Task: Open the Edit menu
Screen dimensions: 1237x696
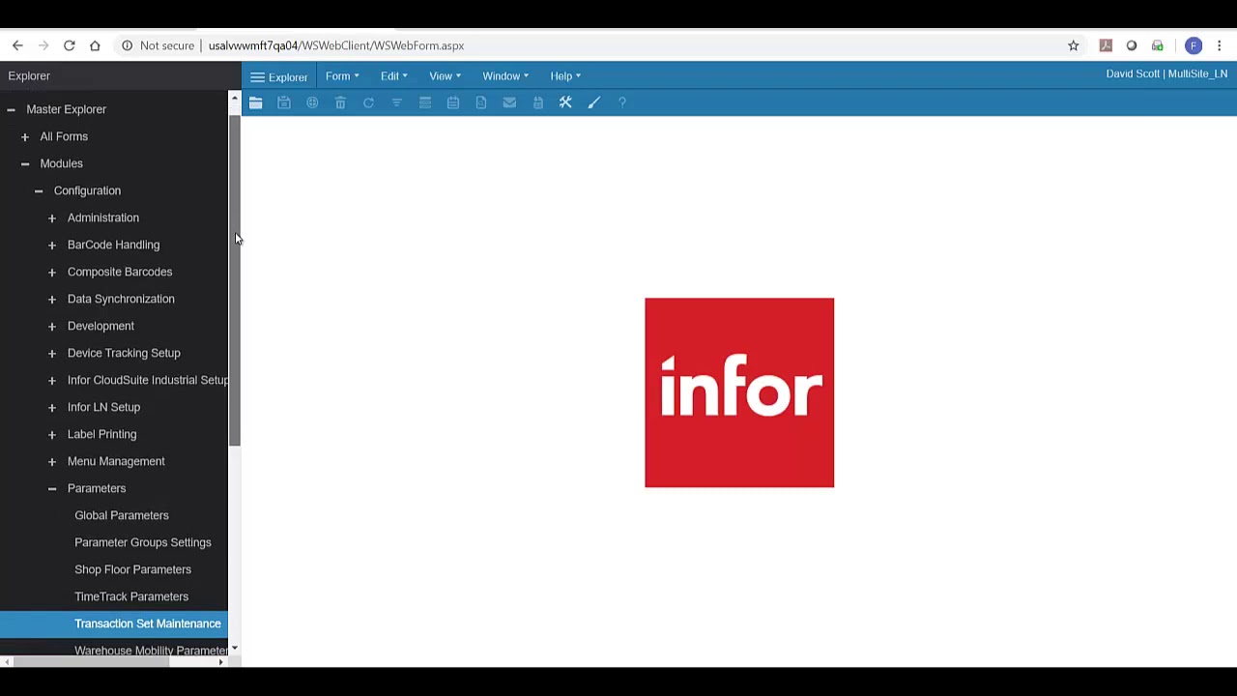Action: [393, 76]
